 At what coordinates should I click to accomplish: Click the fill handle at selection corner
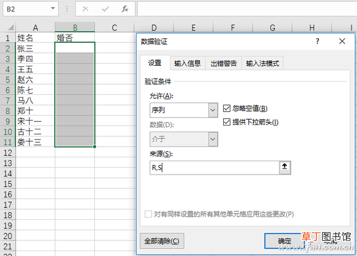[x=94, y=147]
